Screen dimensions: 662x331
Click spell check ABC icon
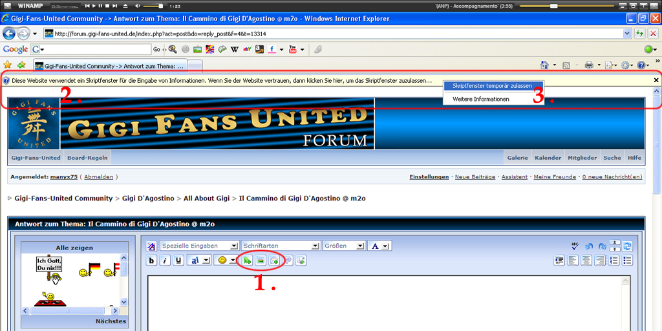point(575,246)
